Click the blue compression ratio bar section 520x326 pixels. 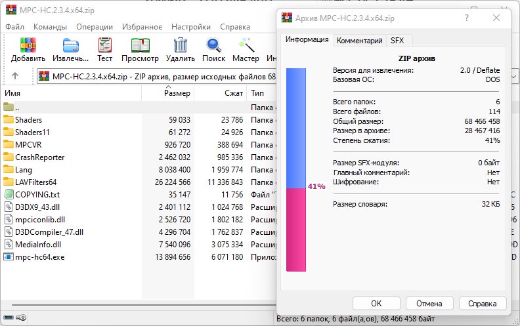point(296,128)
